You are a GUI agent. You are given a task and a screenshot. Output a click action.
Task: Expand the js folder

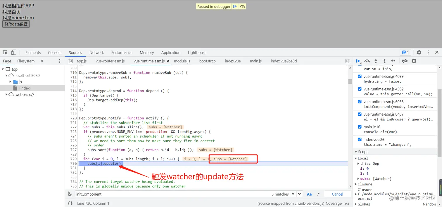click(x=11, y=82)
